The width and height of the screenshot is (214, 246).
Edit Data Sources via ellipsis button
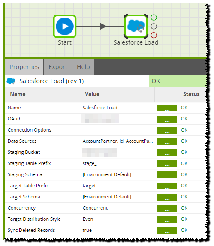(x=167, y=141)
